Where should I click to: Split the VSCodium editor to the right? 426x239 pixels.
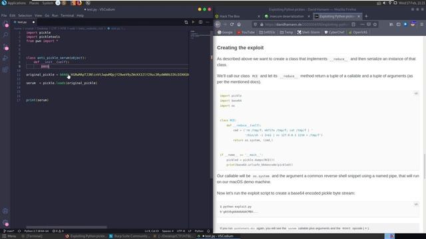(x=200, y=22)
